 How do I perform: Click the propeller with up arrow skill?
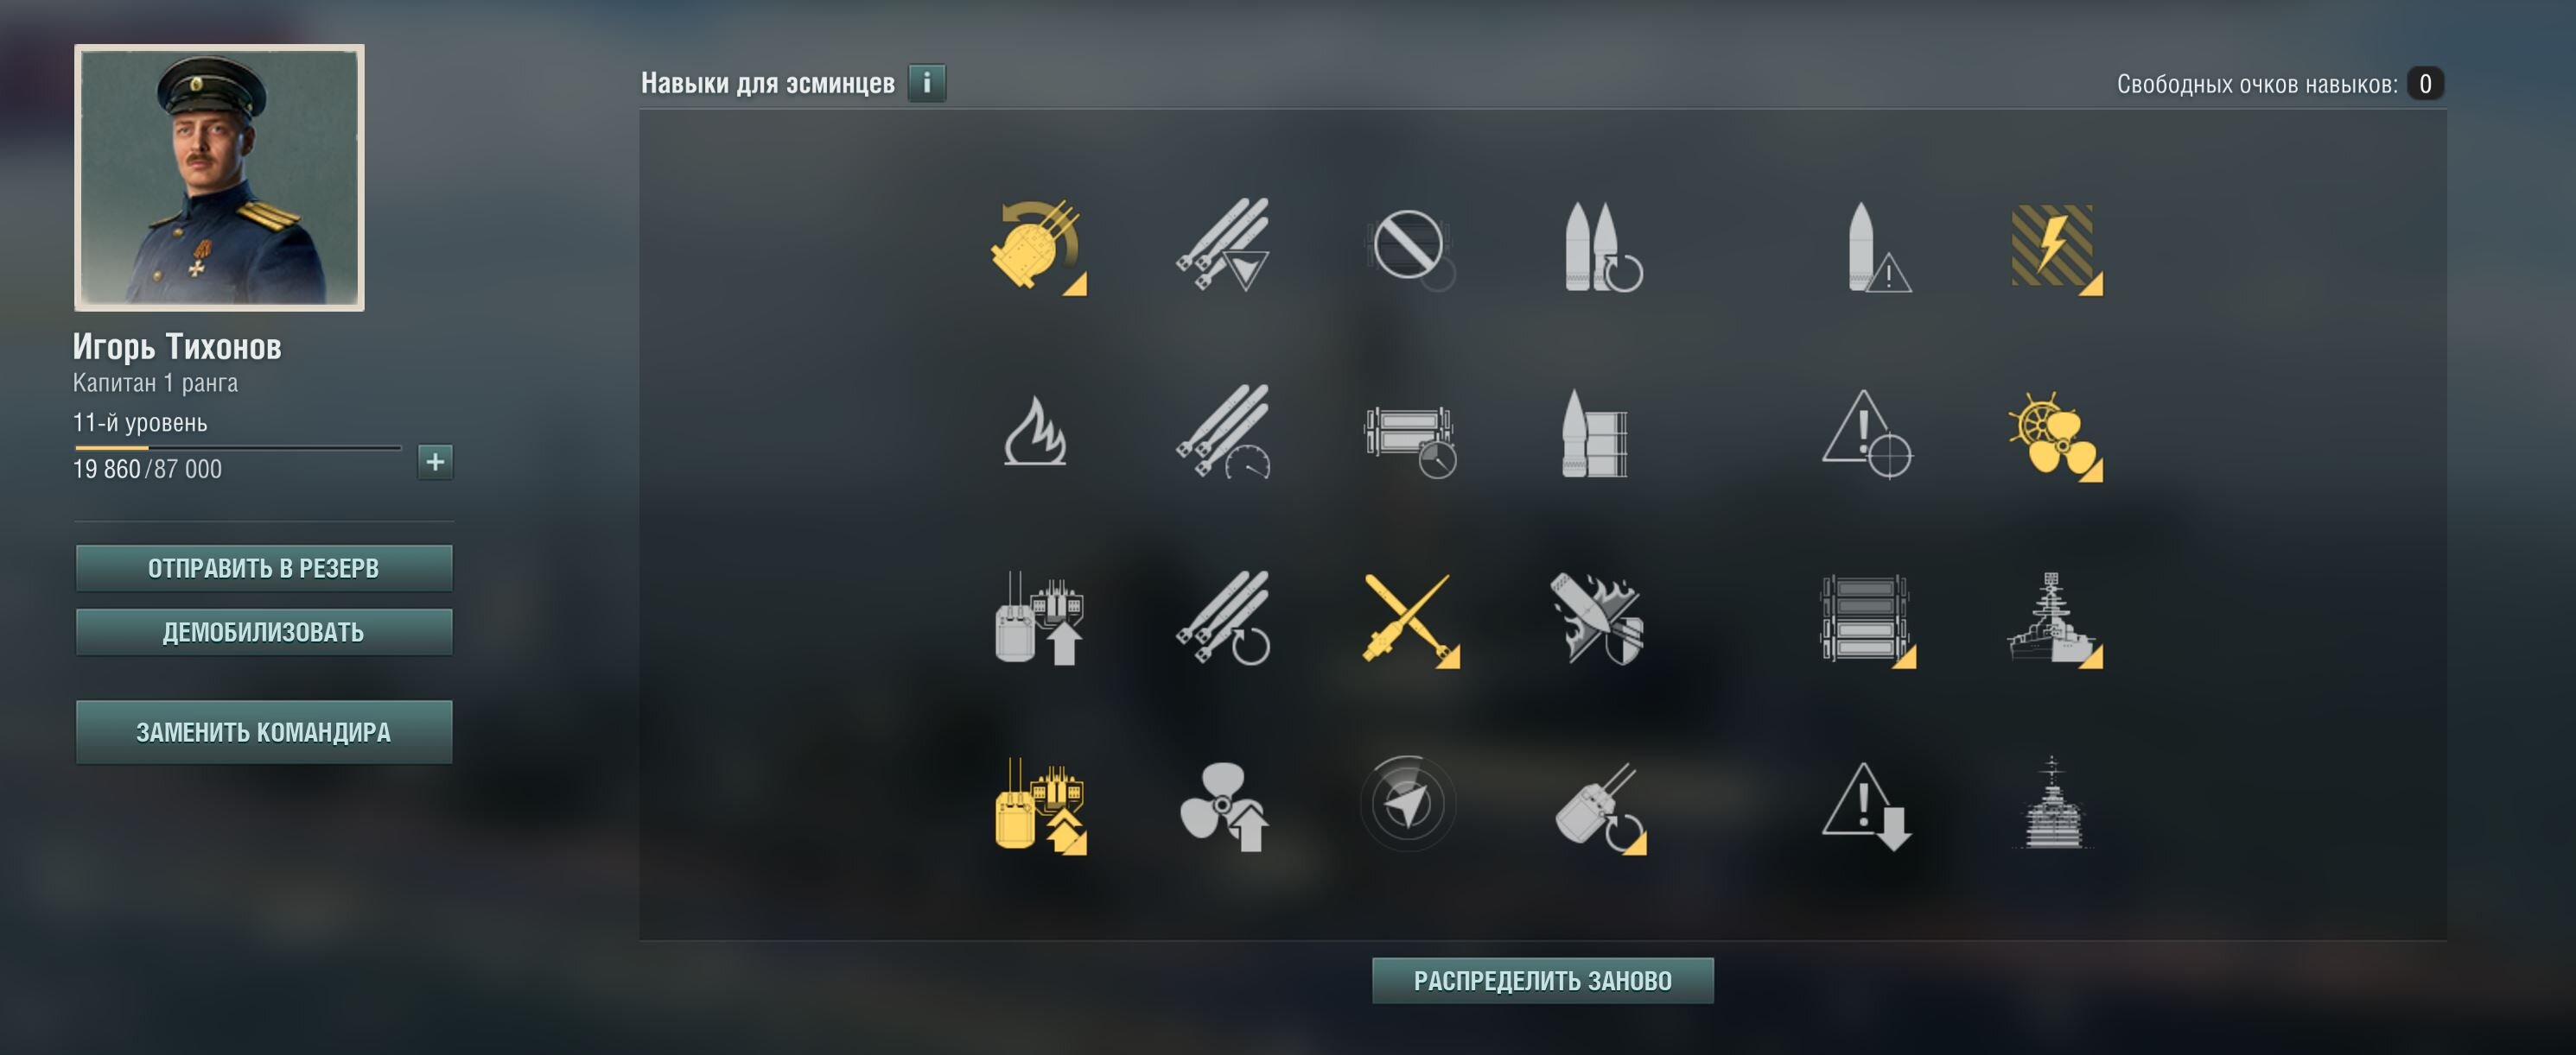[1224, 805]
